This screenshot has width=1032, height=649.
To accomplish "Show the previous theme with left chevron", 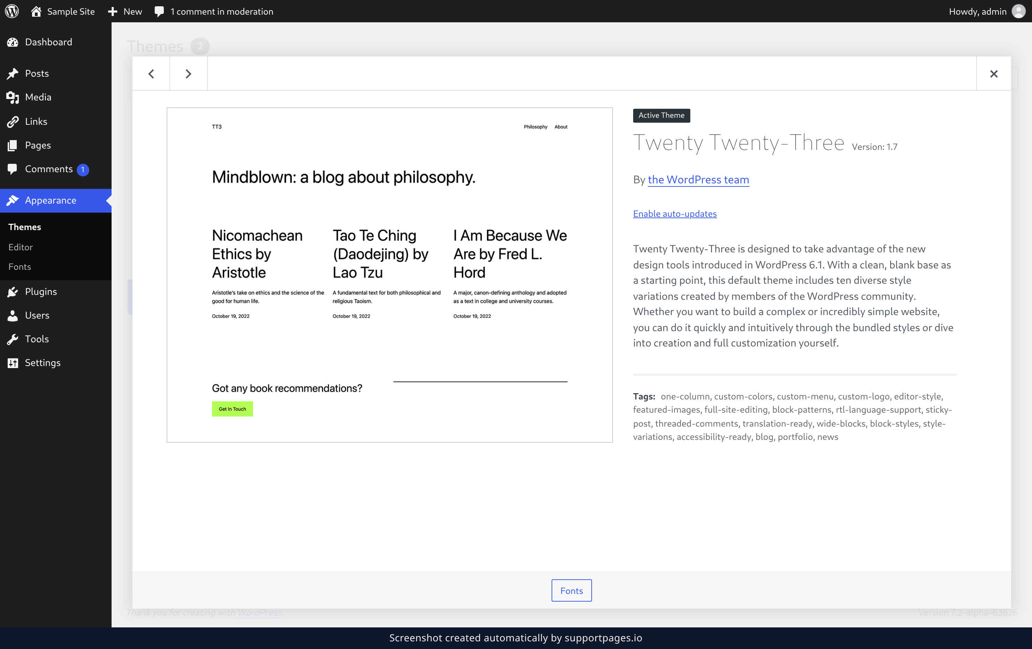I will coord(151,74).
